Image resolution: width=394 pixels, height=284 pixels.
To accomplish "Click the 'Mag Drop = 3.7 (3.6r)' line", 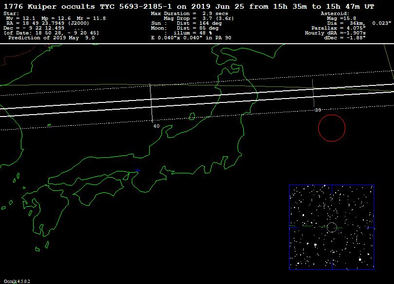I will 198,18.
